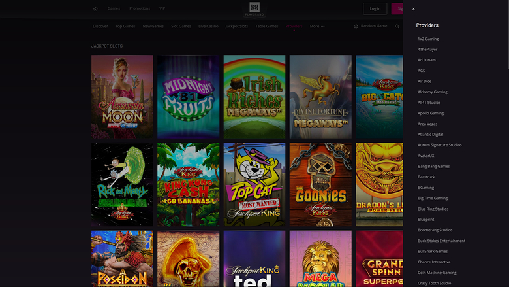Open the Promotions menu
The width and height of the screenshot is (509, 287).
point(140,8)
